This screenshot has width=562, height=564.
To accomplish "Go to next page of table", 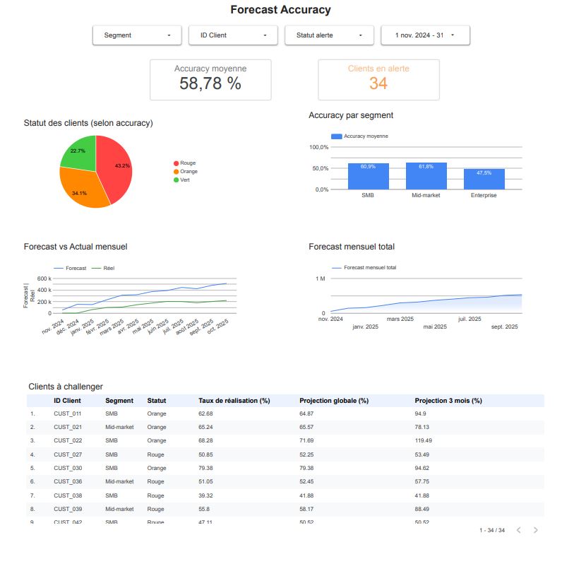I will (535, 530).
